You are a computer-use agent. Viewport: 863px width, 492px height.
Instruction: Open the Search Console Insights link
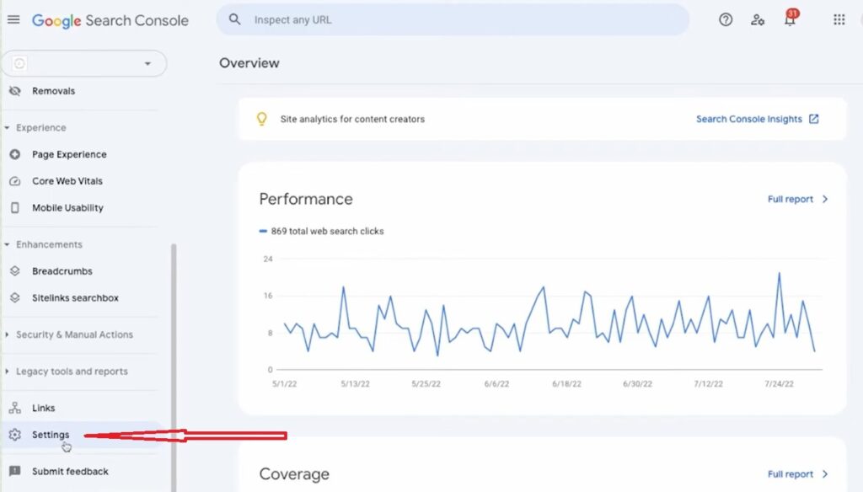point(758,119)
